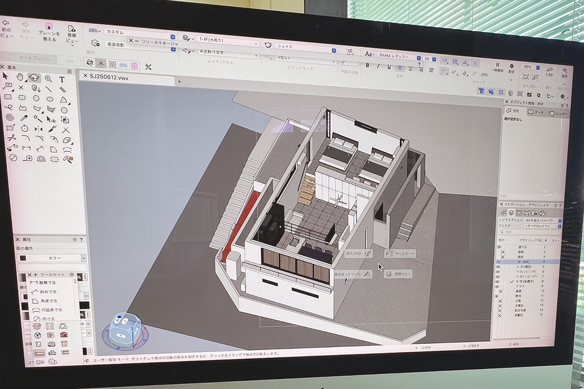Choose the Rectangle tool in the basic palette
584x389 pixels.
point(8,96)
